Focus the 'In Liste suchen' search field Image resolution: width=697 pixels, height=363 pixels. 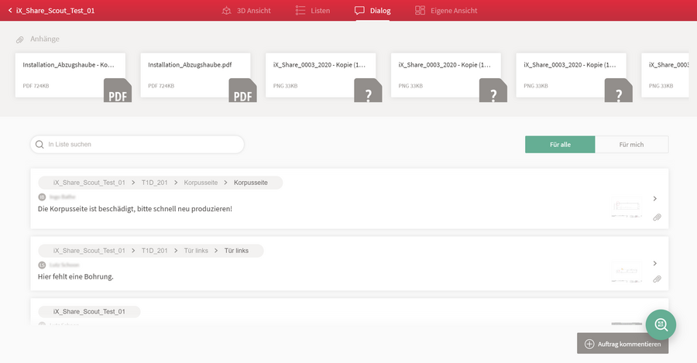coord(137,145)
